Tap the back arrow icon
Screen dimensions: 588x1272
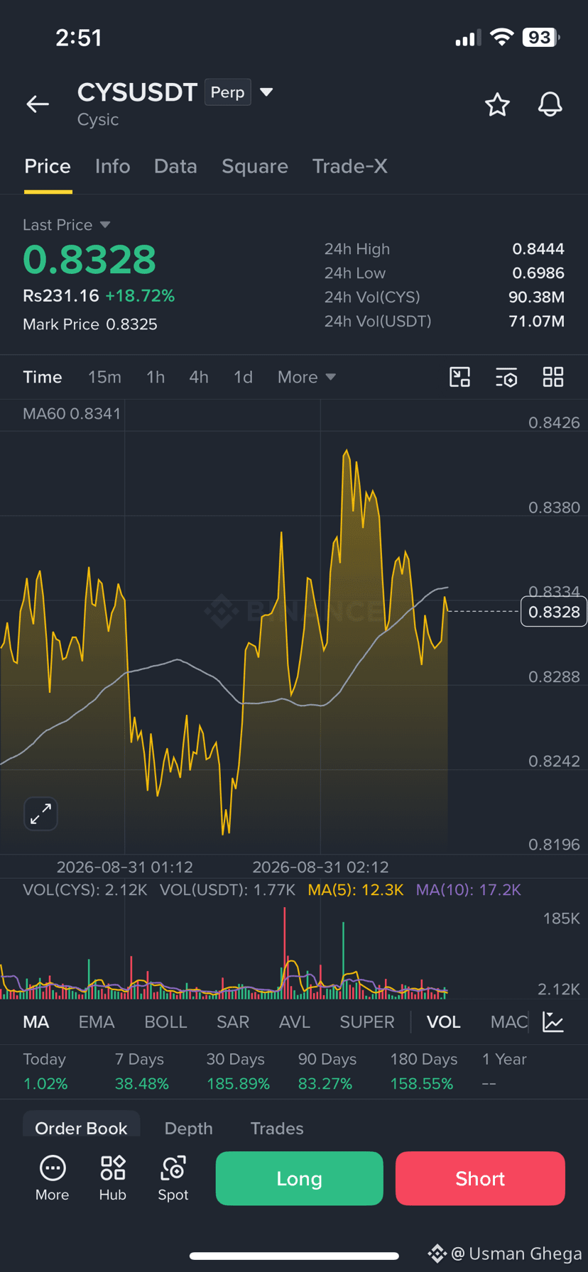point(38,104)
